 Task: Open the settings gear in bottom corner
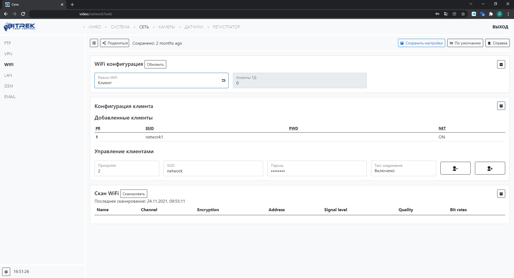click(x=6, y=272)
